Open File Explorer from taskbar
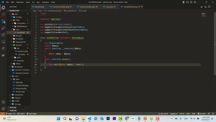This screenshot has width=216, height=122. point(83,119)
